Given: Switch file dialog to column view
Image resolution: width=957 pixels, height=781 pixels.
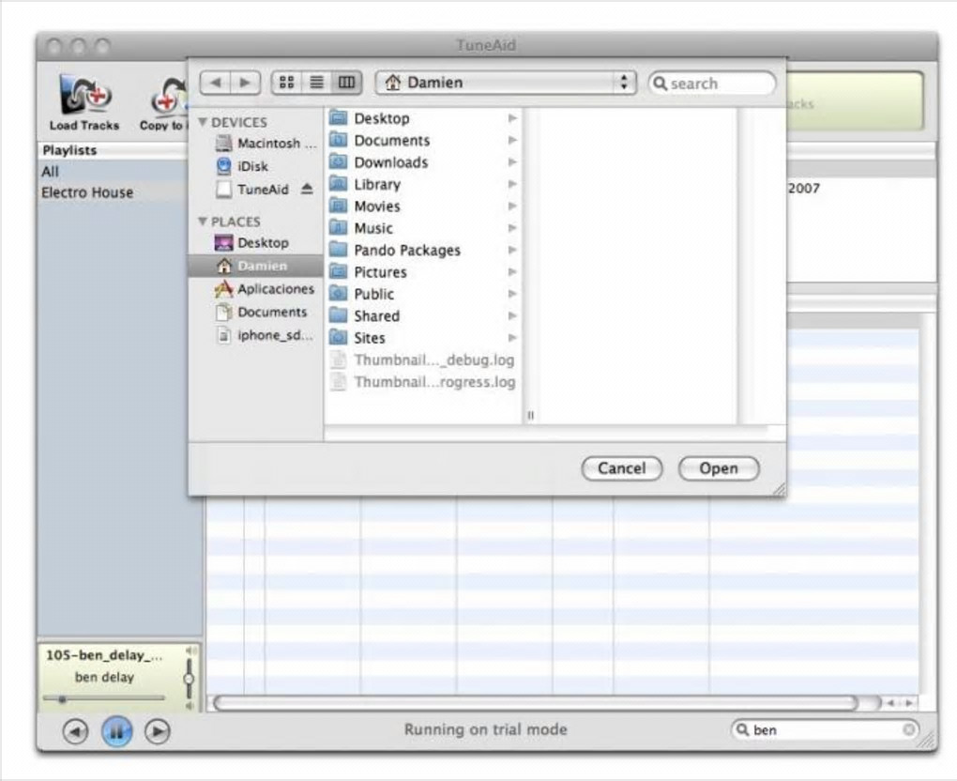Looking at the screenshot, I should click(346, 83).
